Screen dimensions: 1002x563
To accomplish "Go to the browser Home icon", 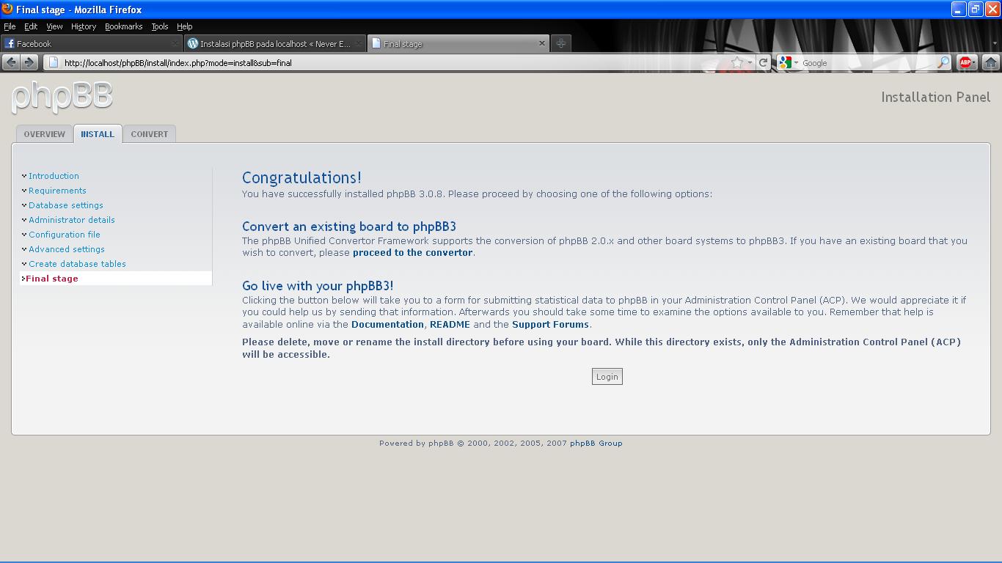I will point(990,63).
